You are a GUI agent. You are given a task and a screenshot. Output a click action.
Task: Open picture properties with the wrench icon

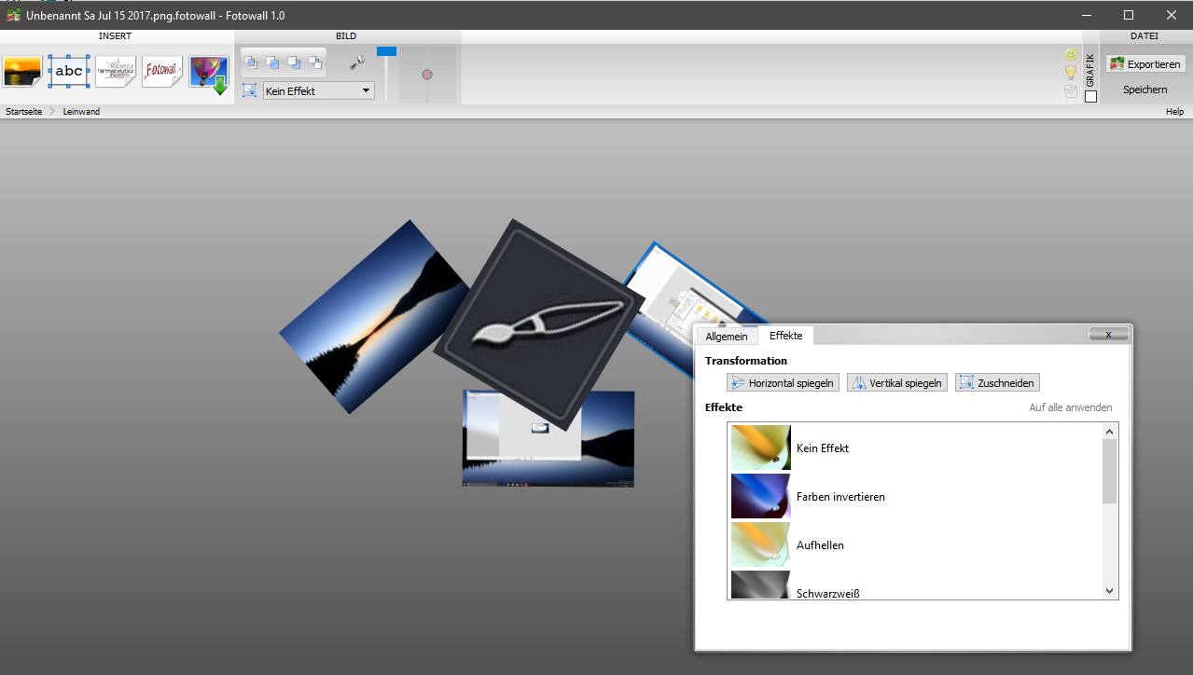(357, 62)
